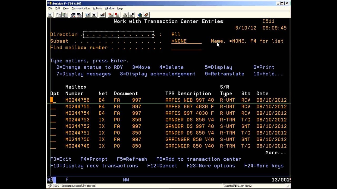Click the Opt field for mailbox M0244751

click(53, 133)
